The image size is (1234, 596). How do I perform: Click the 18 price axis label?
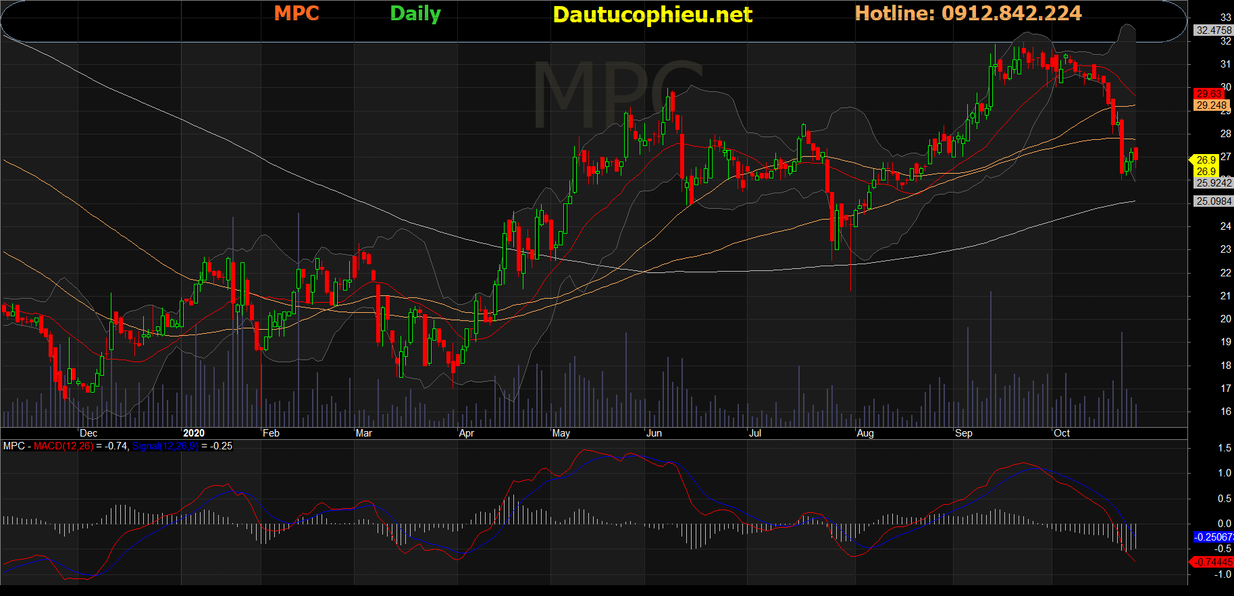pos(1226,366)
